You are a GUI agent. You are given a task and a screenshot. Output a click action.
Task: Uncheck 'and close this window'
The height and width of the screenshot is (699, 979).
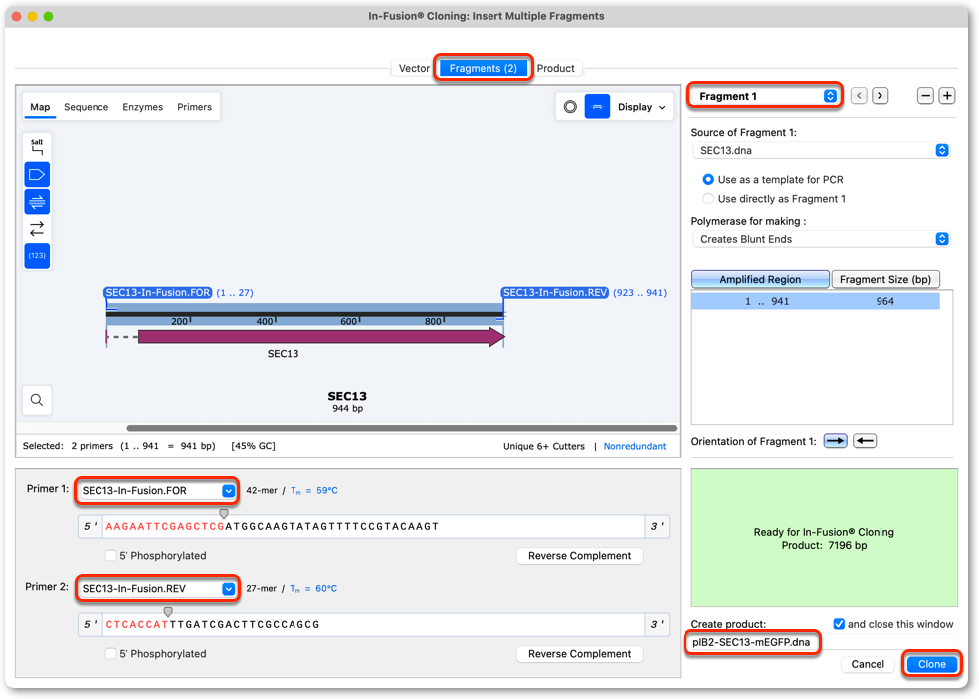coord(839,624)
